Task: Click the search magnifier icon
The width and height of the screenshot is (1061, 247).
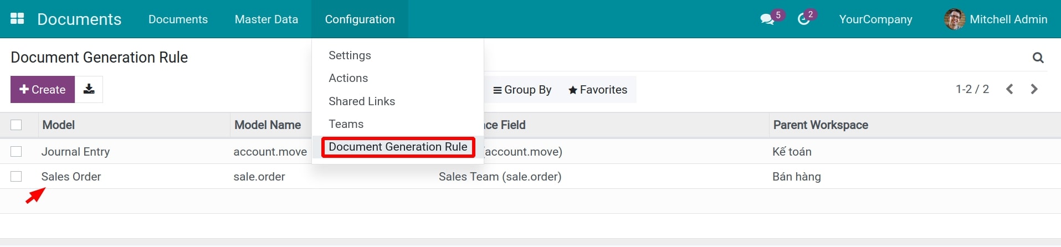Action: 1038,58
